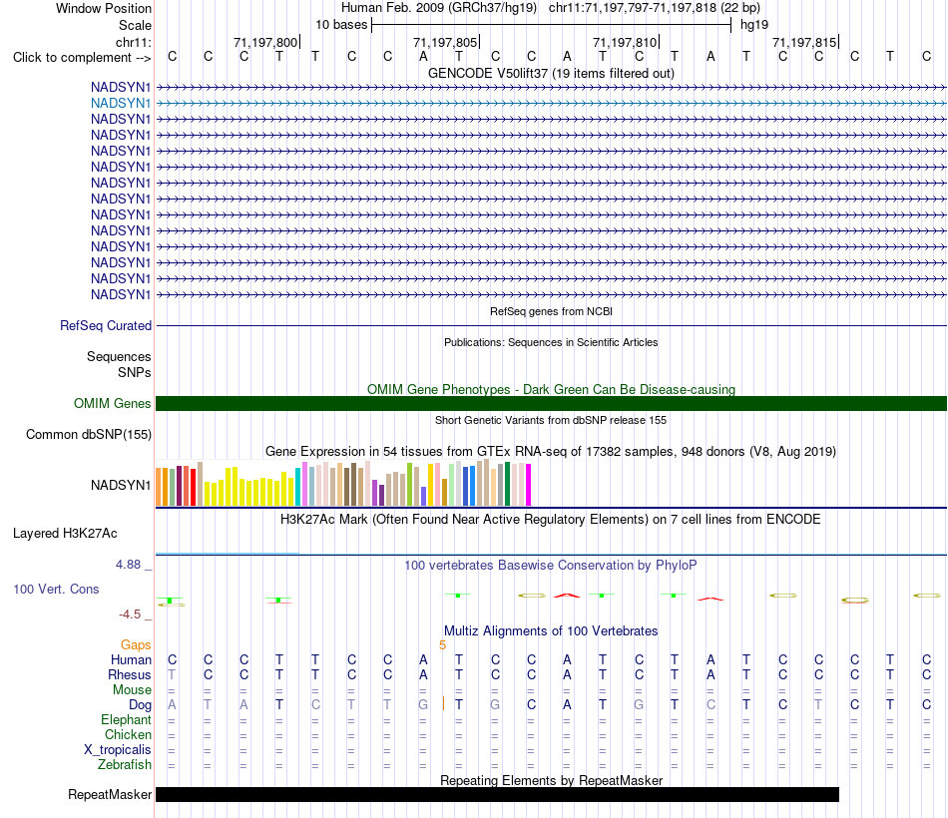Screen dimensions: 948x818
Task: Click the Elephant alignment row label
Action: [126, 719]
